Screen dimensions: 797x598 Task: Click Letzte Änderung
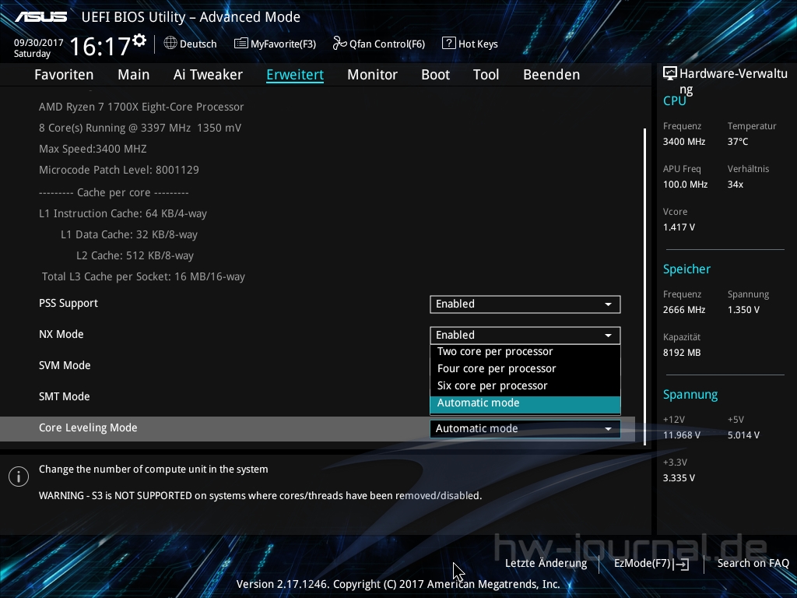pyautogui.click(x=546, y=564)
